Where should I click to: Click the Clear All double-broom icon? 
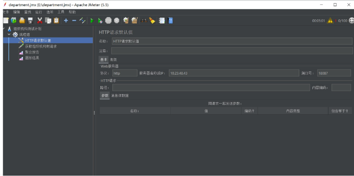[135, 20]
